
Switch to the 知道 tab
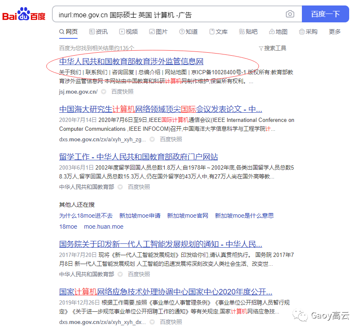[188, 32]
